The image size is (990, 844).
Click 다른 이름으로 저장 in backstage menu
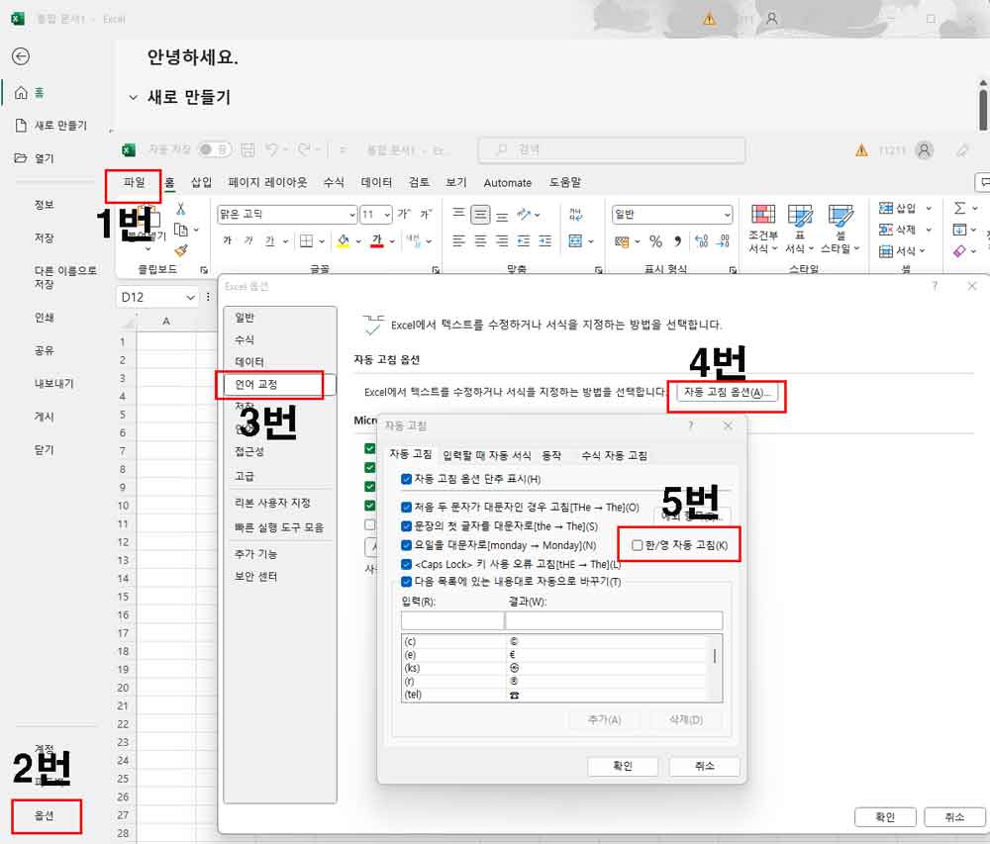coord(65,277)
